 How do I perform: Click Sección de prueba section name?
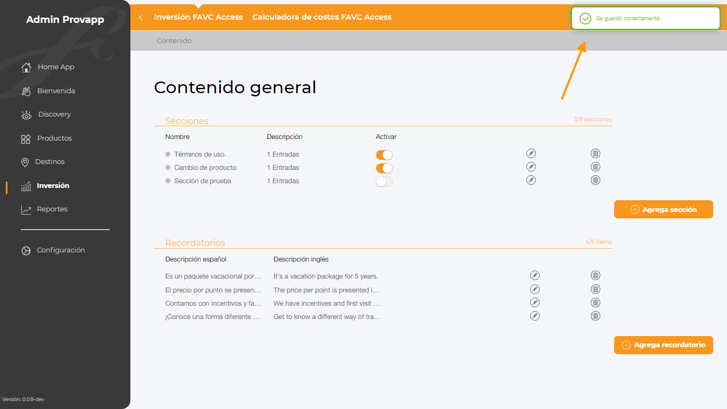tap(203, 181)
